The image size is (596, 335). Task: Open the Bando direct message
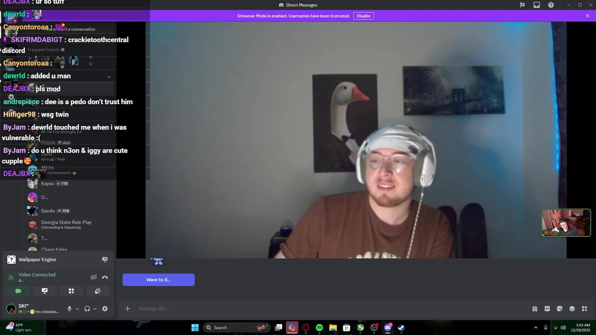70,211
